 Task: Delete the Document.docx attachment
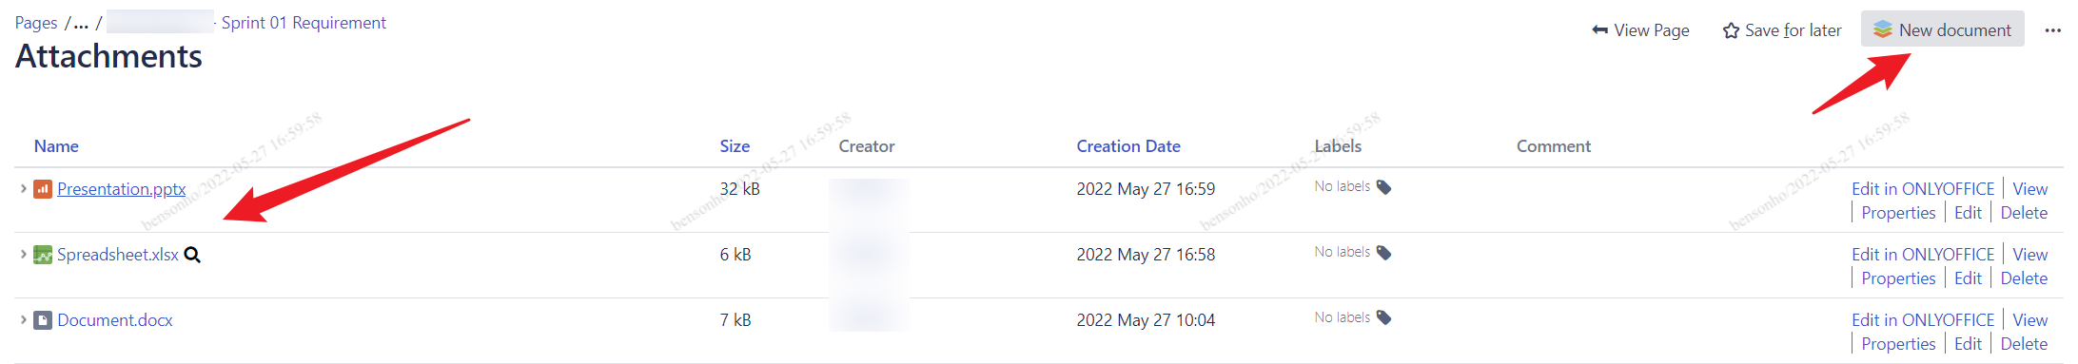[2024, 344]
